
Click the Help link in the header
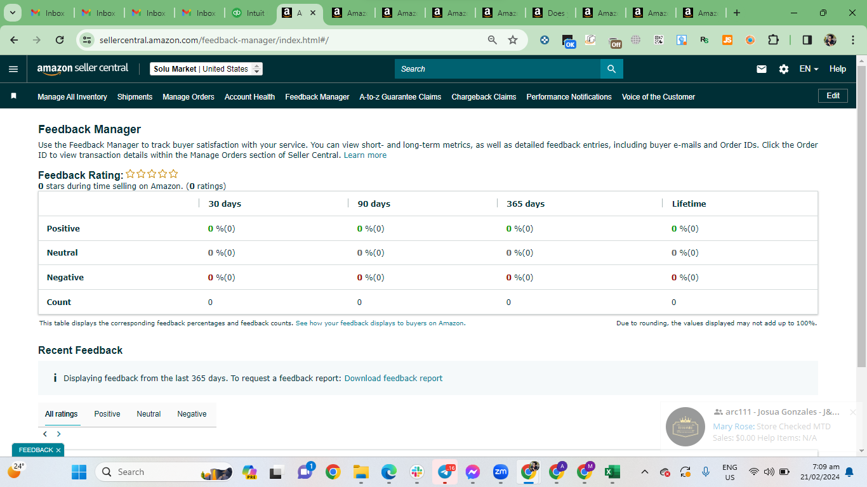click(838, 69)
